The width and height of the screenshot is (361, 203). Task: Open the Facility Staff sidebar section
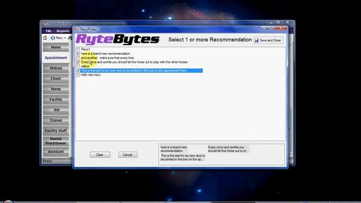click(x=56, y=130)
